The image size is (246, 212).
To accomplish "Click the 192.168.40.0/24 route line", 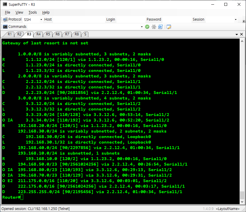I will point(91,148).
